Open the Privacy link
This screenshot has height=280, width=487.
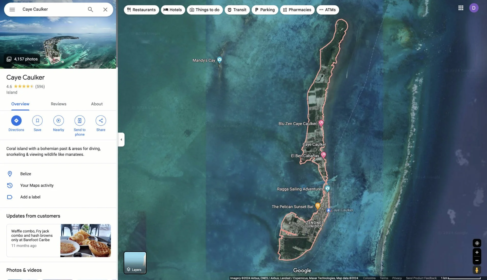click(x=397, y=278)
